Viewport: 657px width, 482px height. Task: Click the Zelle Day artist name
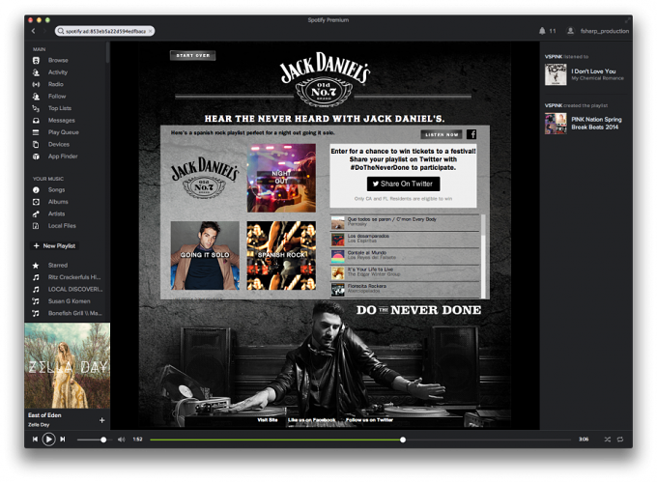click(39, 425)
